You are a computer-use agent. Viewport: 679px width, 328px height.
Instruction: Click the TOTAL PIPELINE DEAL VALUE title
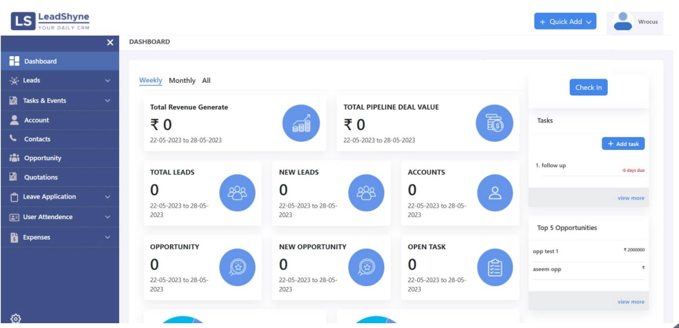click(x=391, y=107)
